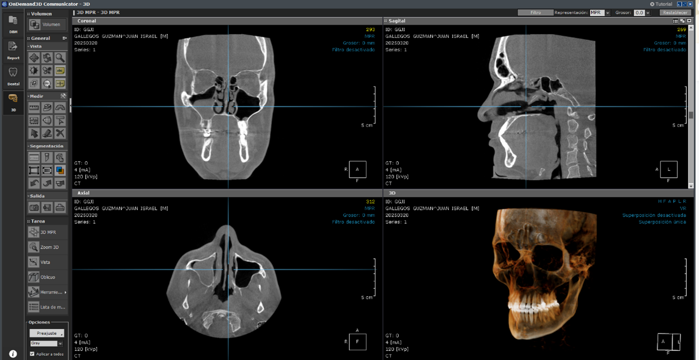Screen dimensions: 699x360
Task: Click the camera capture icon in Salida
Action: [34, 208]
